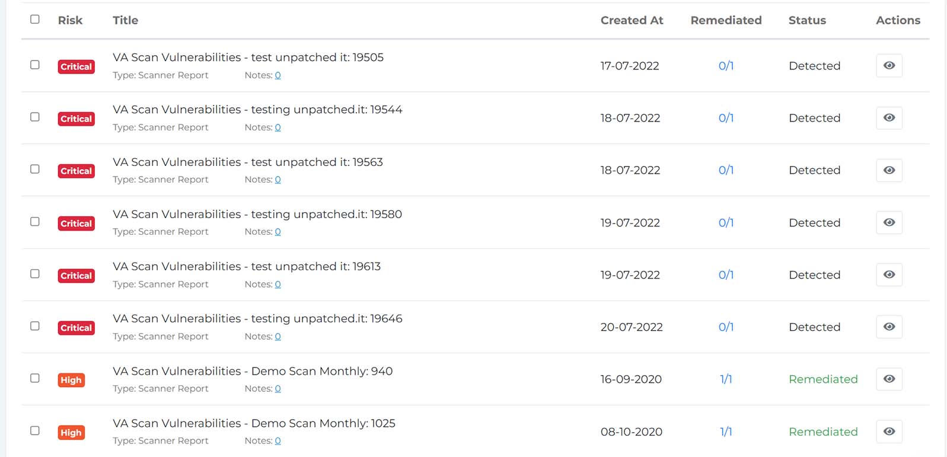Click date 16-09-2020

point(631,379)
